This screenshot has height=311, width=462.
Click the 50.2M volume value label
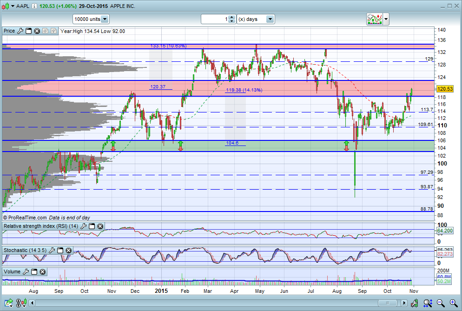pos(444,281)
